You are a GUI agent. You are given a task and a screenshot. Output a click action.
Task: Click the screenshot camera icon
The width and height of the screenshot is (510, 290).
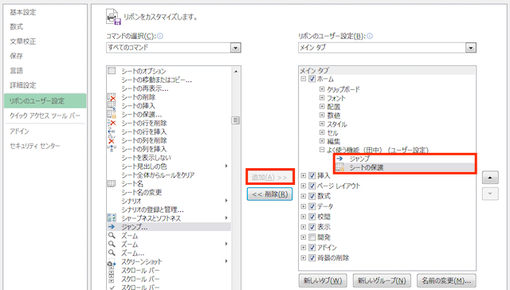point(112,262)
